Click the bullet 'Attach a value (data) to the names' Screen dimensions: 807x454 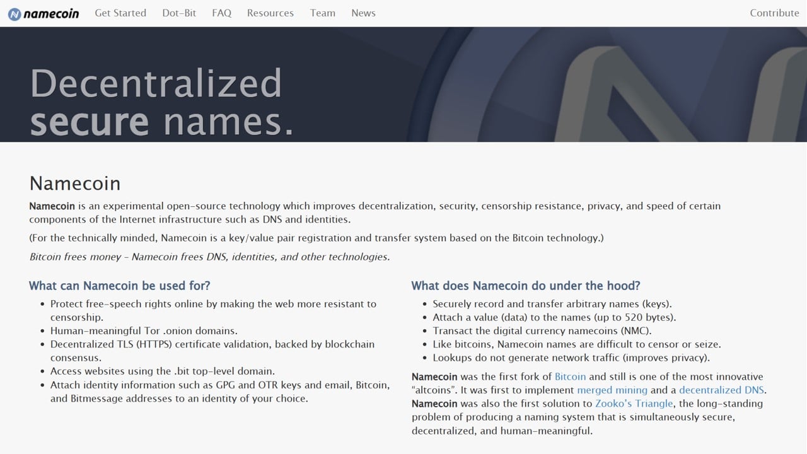554,317
